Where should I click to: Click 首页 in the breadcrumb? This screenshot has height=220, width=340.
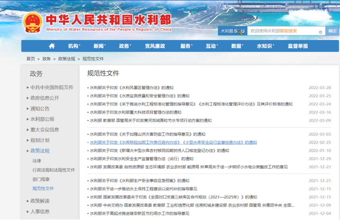point(31,59)
